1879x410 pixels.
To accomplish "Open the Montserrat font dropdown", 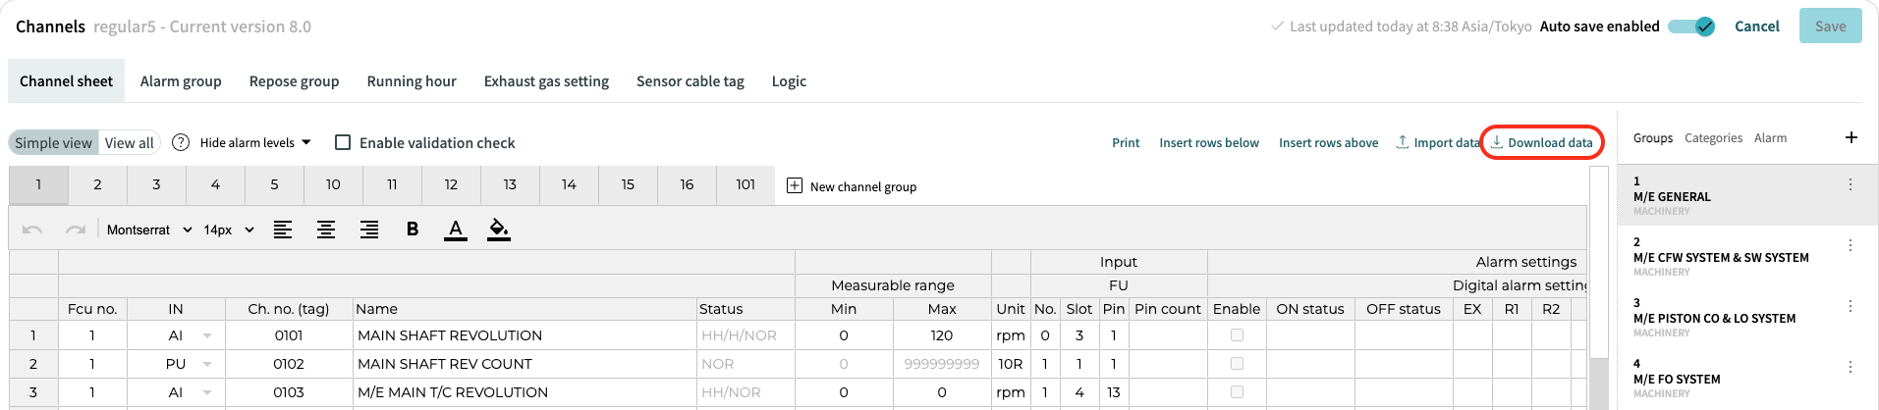I will (149, 230).
